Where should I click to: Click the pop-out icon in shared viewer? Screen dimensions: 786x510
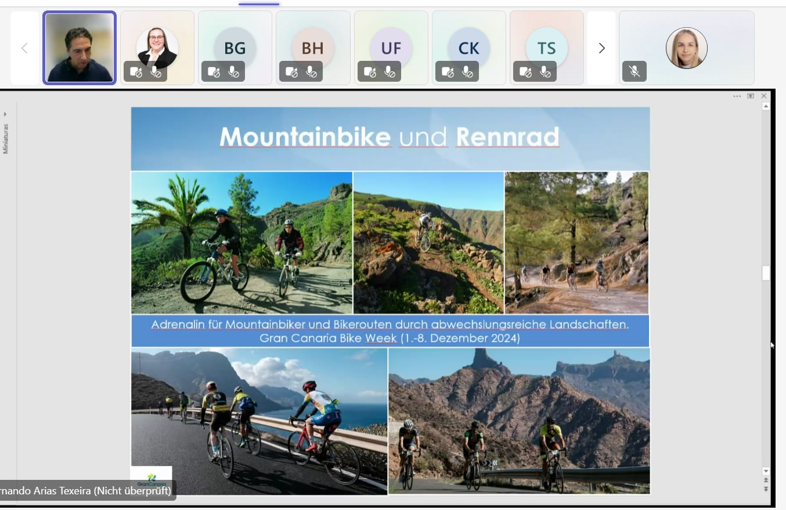[751, 96]
